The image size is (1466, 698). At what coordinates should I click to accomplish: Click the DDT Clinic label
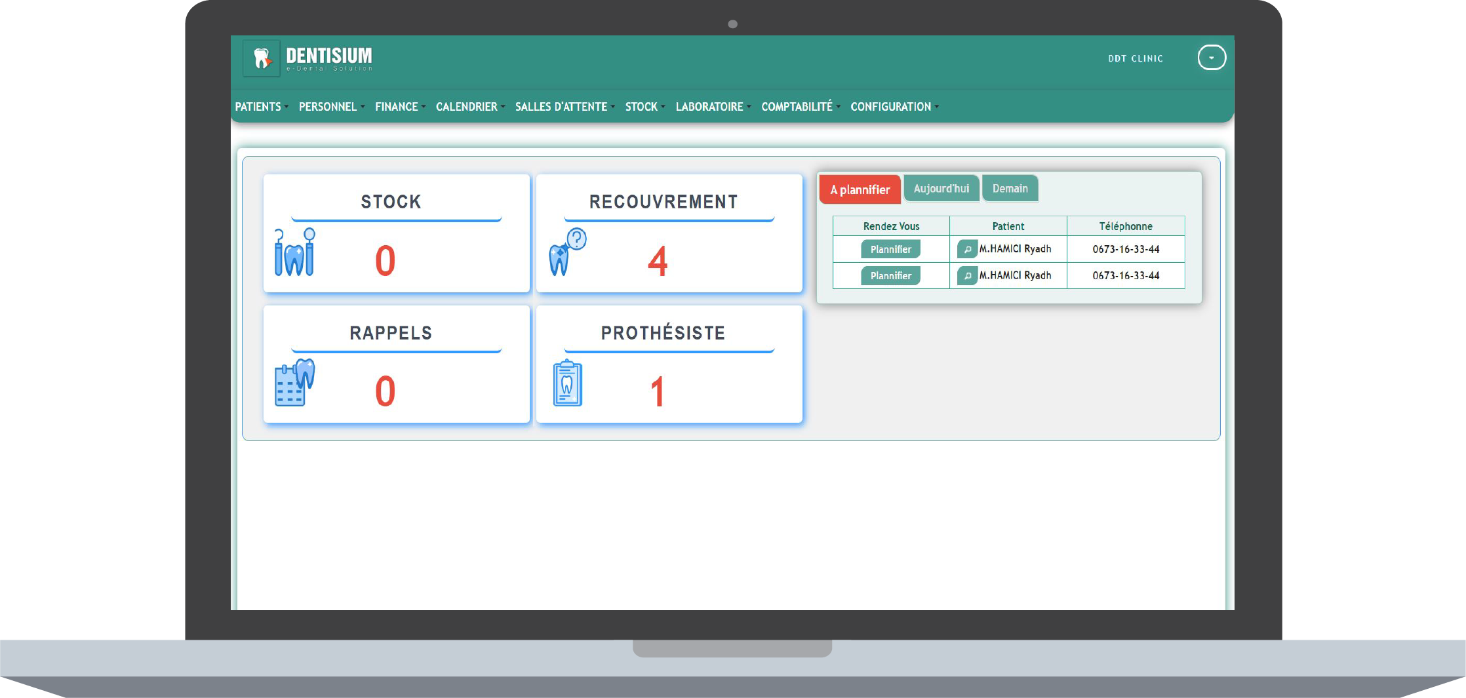(1135, 58)
